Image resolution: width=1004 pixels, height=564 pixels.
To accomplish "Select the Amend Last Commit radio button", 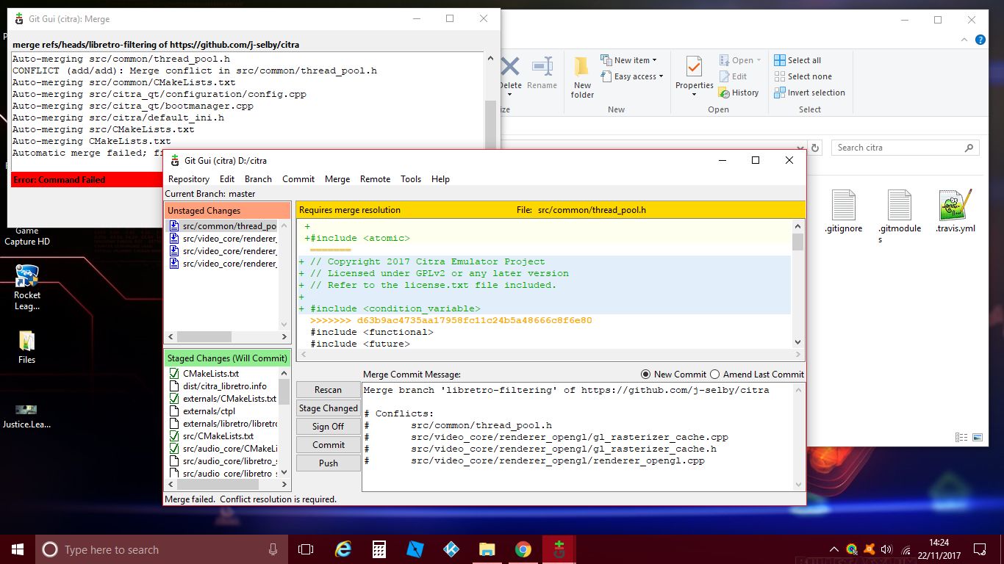I will [x=715, y=374].
